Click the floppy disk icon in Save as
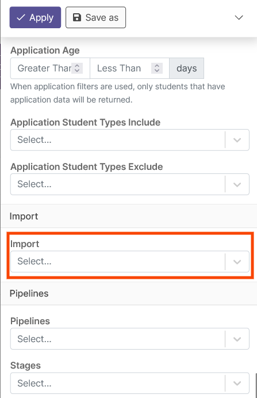Screen dimensions: 257x398 [x=77, y=17]
